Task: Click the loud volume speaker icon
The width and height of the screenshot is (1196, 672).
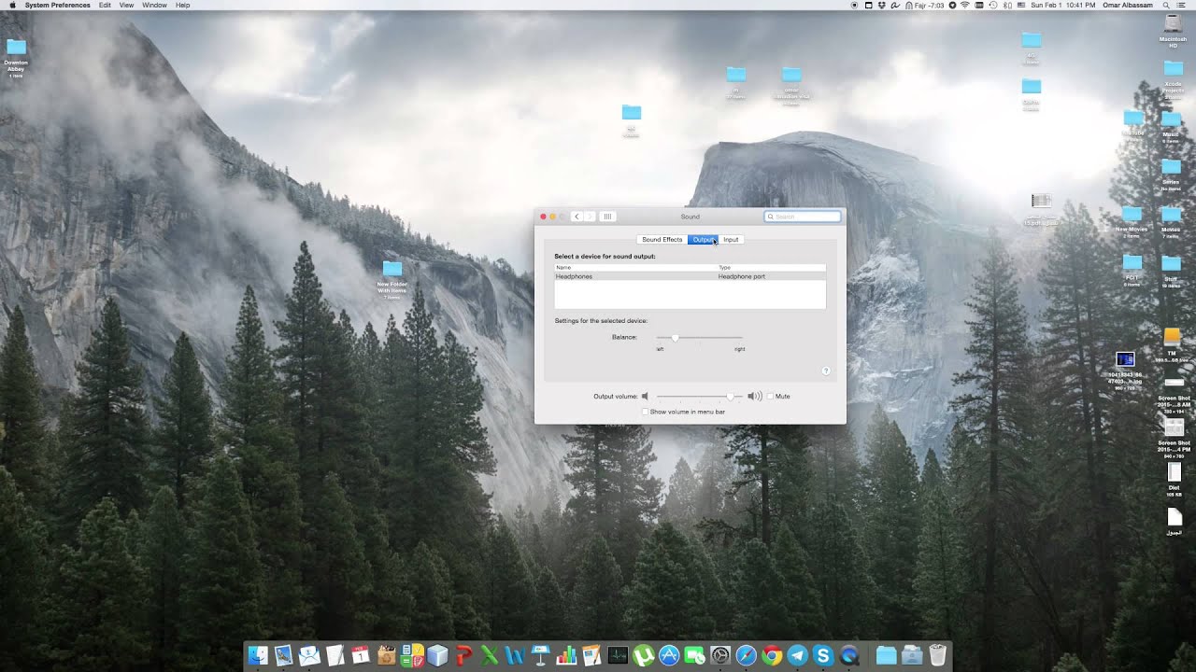Action: click(755, 397)
